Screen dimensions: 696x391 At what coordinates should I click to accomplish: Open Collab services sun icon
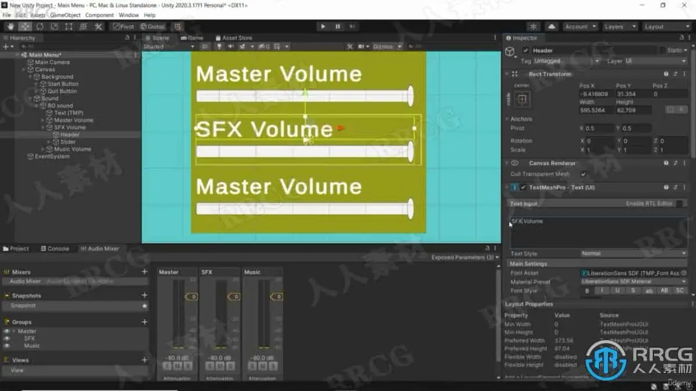point(534,27)
